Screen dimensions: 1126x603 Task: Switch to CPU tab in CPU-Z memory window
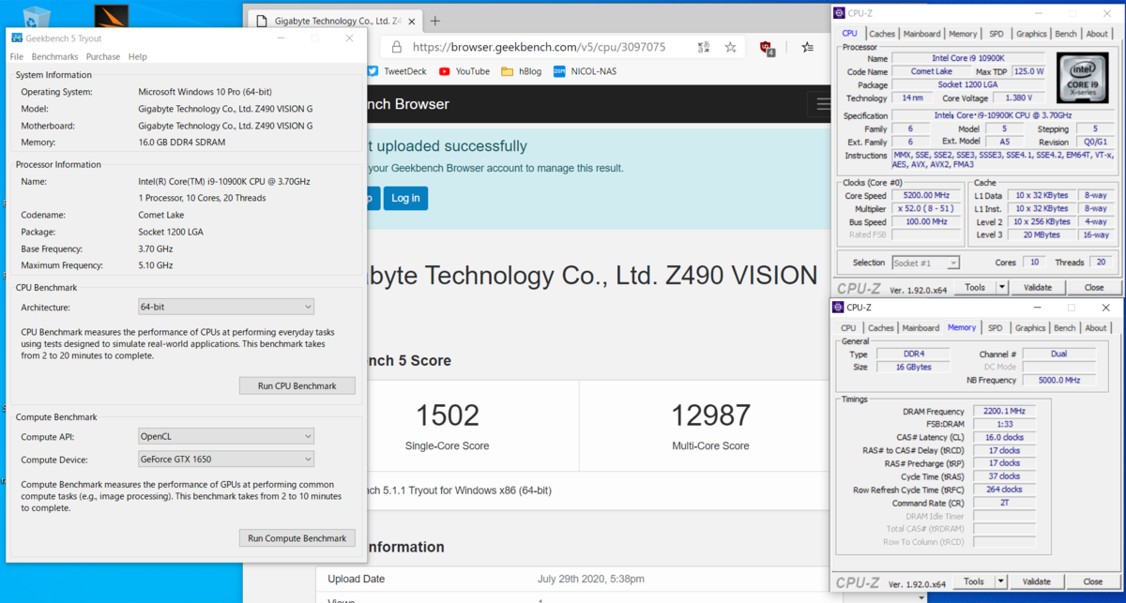click(848, 328)
